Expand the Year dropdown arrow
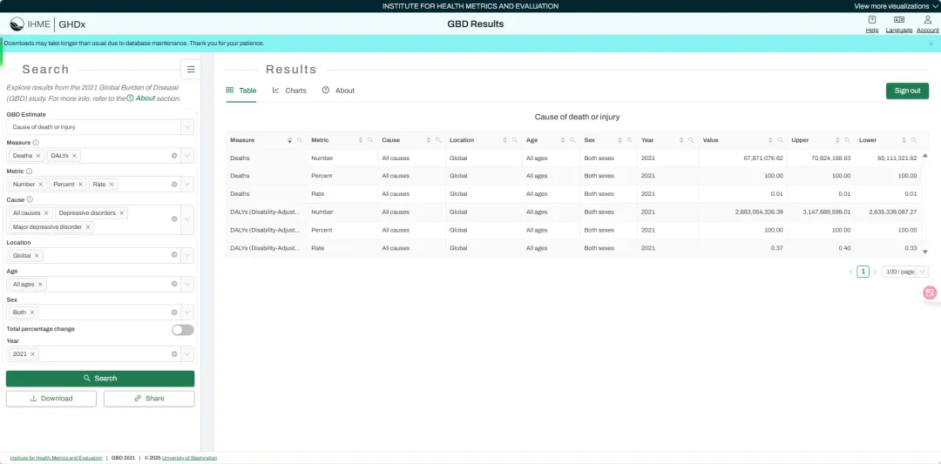 click(188, 354)
